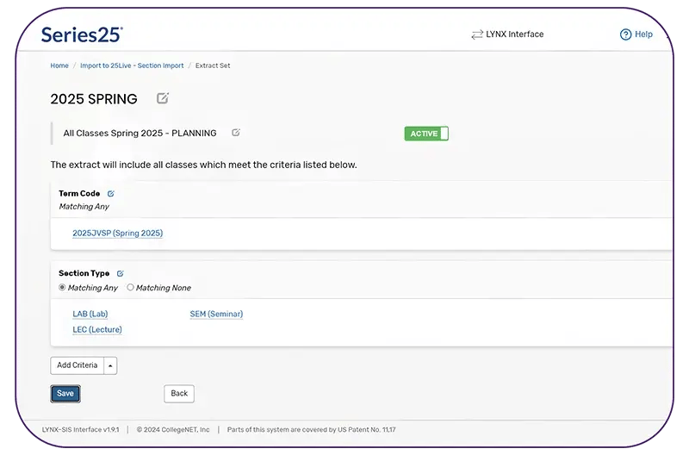The height and width of the screenshot is (455, 689).
Task: Click the LAB (Lab) section type
Action: pyautogui.click(x=90, y=315)
